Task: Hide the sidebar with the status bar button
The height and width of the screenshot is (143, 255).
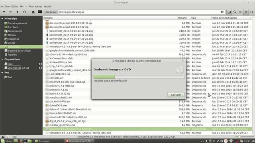Action: [14, 137]
